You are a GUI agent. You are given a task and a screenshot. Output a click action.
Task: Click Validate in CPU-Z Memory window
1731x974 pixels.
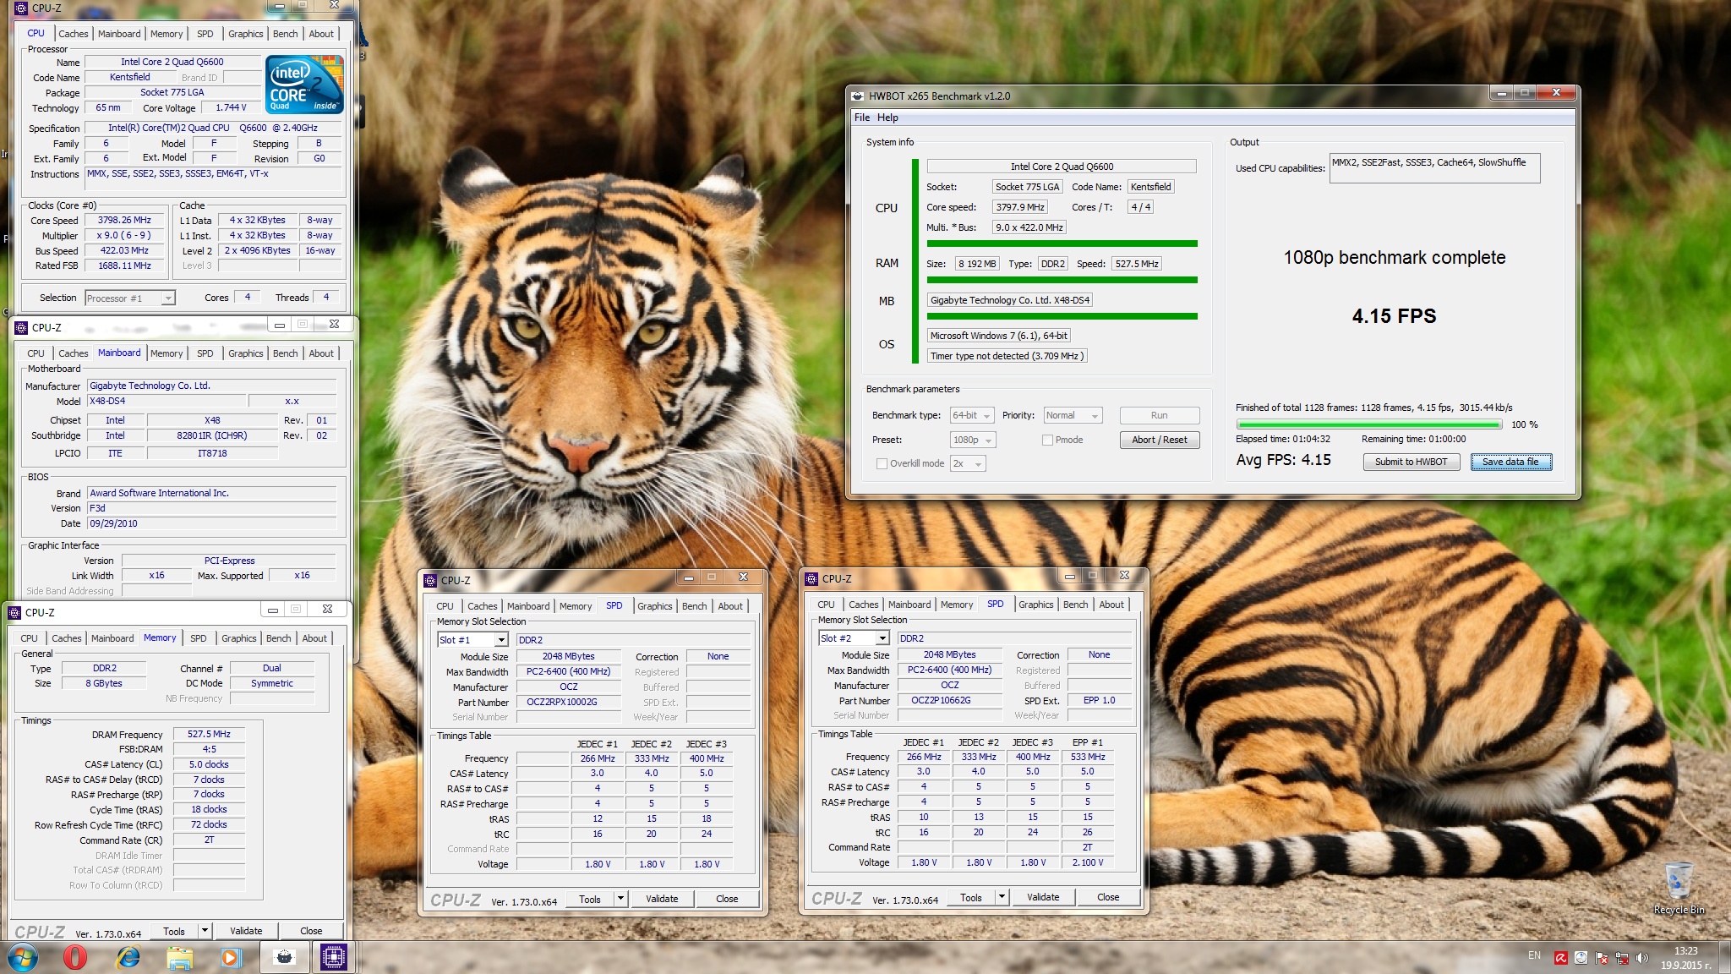point(246,931)
